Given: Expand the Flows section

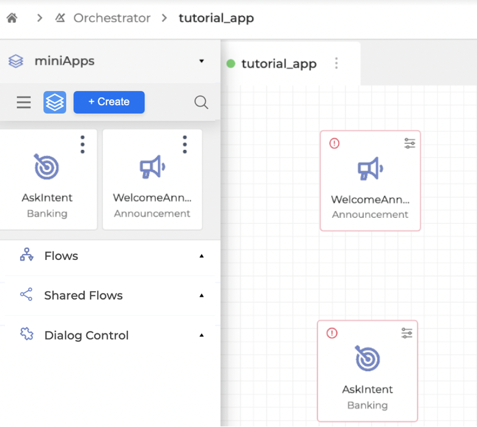Looking at the screenshot, I should [201, 256].
